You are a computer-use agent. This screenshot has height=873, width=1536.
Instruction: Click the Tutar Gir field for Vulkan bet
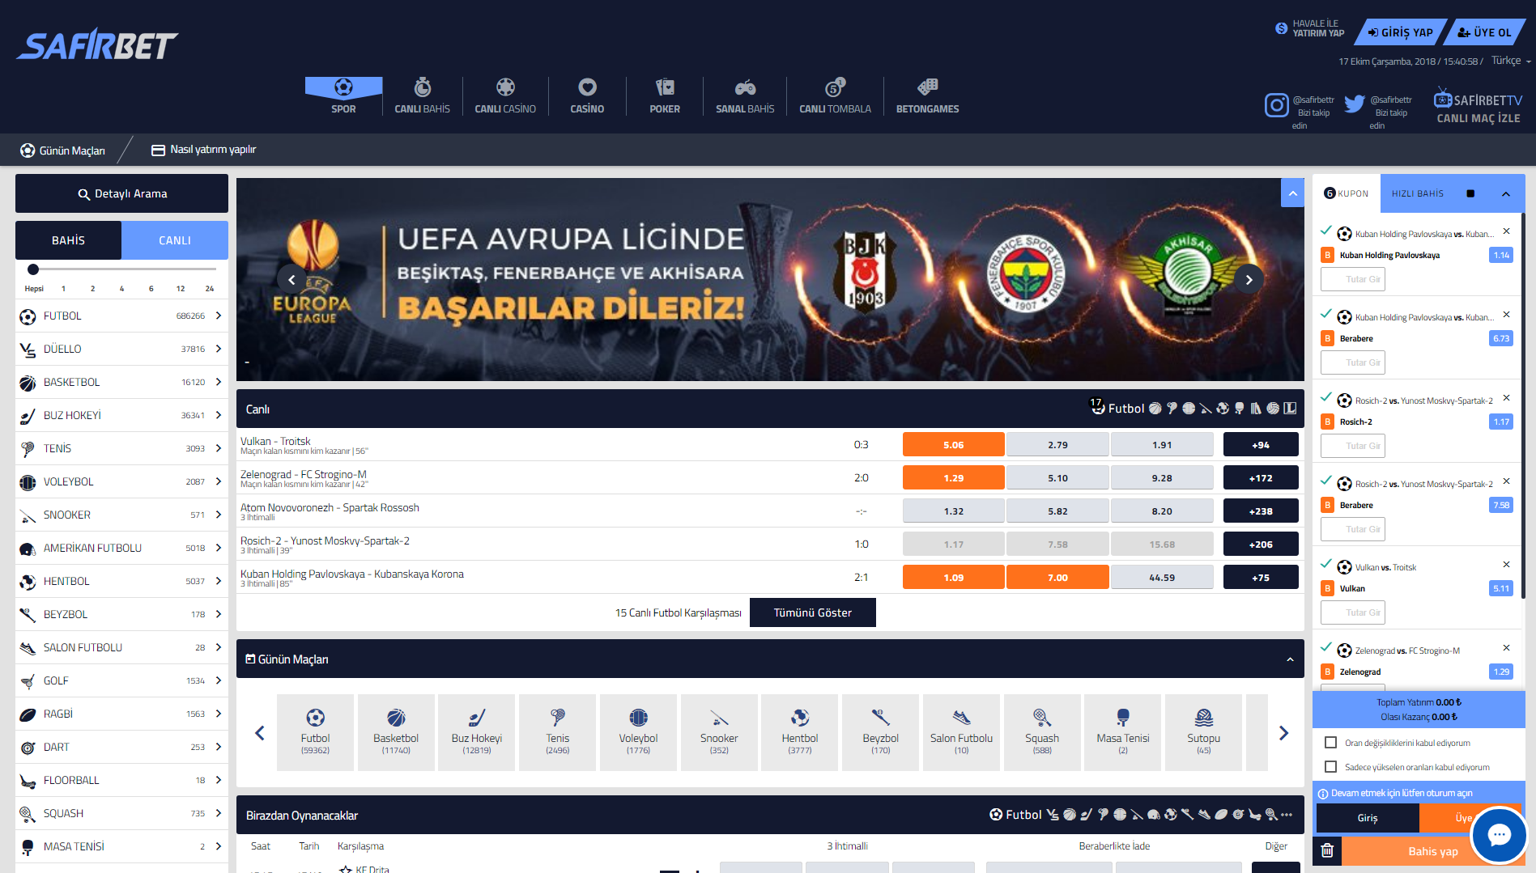click(1353, 612)
